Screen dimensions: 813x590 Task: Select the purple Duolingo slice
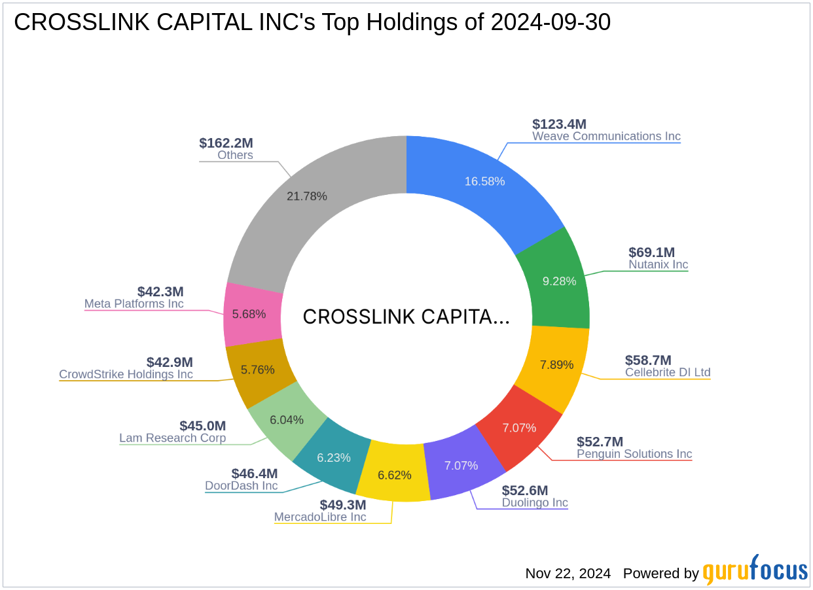(462, 466)
